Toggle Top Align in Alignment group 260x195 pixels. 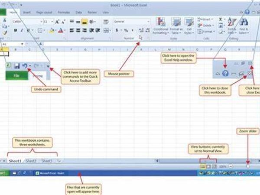(x=71, y=22)
